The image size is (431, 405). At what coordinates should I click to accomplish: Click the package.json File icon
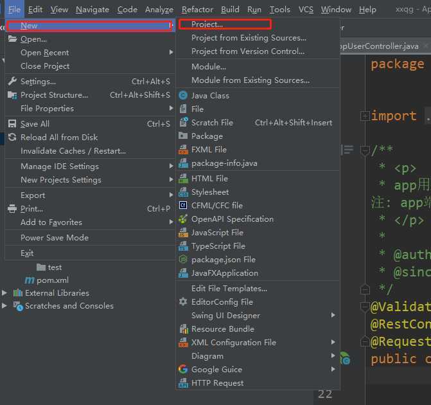coord(183,260)
